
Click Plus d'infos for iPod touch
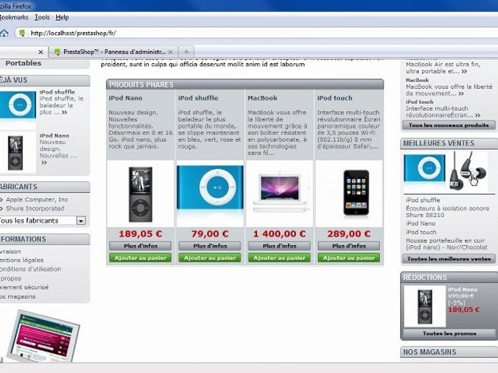coord(349,246)
